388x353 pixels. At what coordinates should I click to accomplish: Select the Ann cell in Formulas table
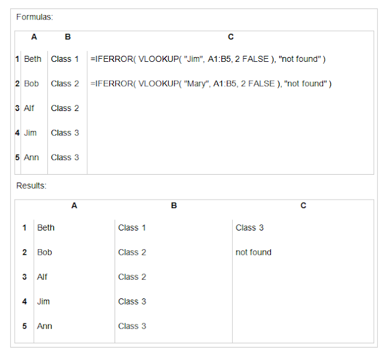32,158
